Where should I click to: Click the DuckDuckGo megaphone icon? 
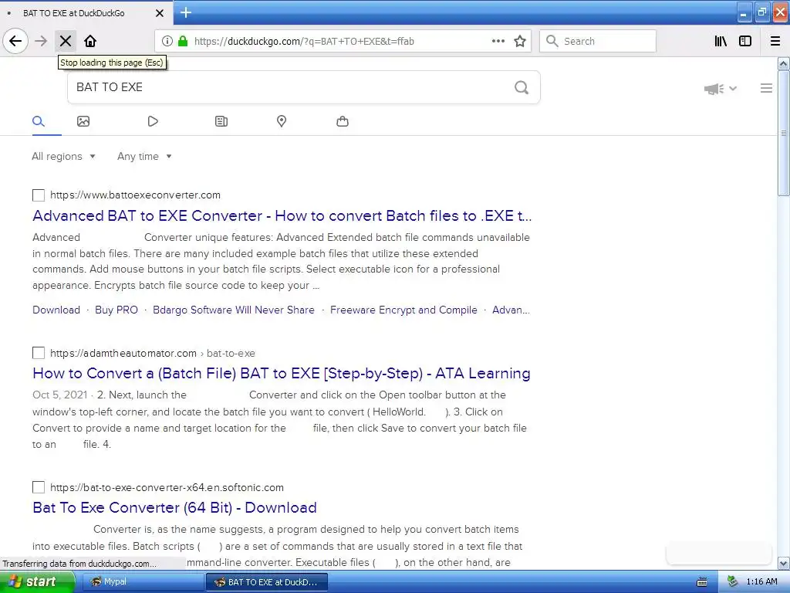point(714,89)
